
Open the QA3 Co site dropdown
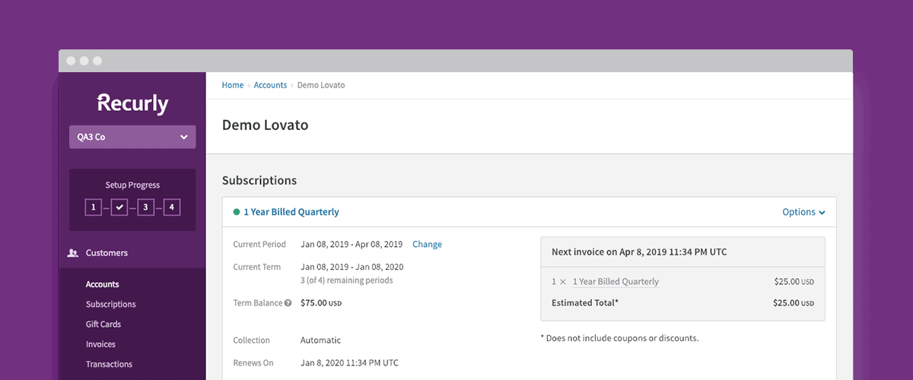(x=132, y=137)
